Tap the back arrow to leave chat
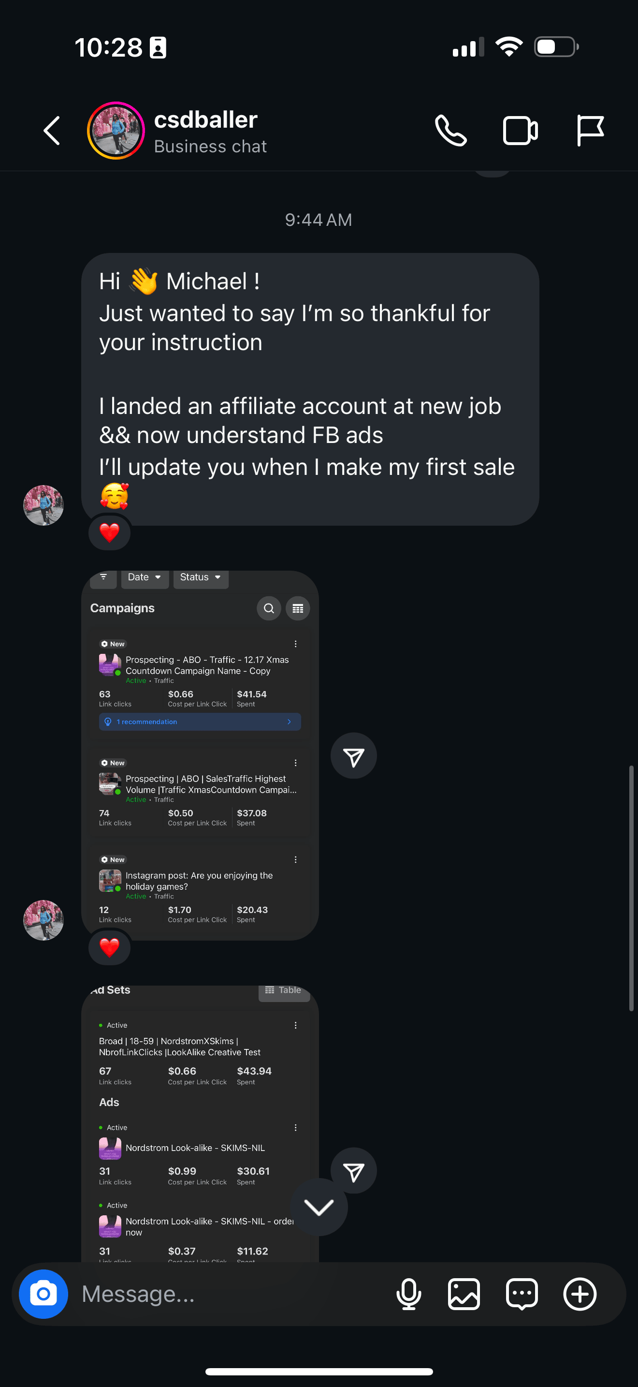Viewport: 638px width, 1387px height. [x=52, y=131]
